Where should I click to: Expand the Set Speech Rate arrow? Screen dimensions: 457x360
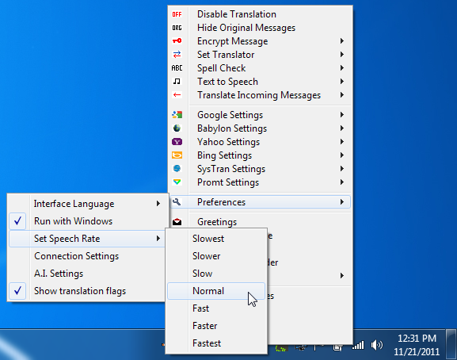pyautogui.click(x=158, y=239)
